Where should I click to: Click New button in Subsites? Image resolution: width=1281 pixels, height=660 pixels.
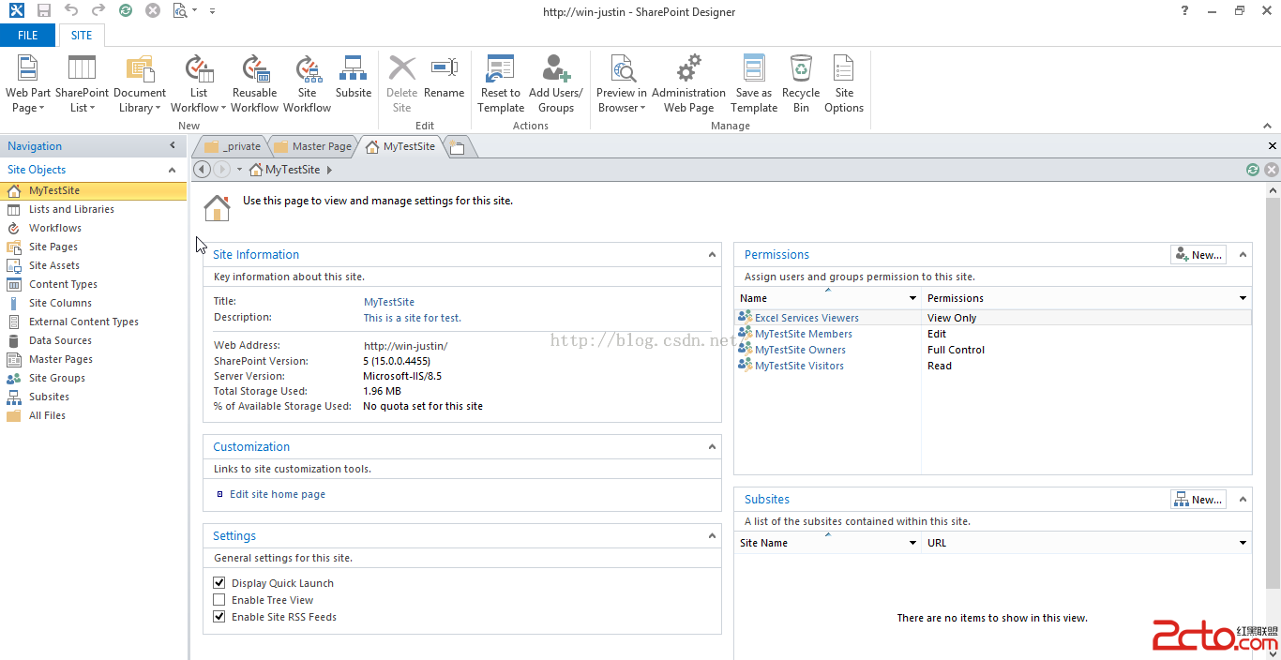coord(1198,500)
